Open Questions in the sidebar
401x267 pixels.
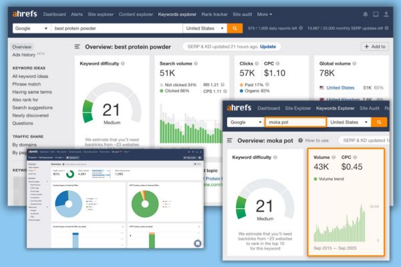tap(23, 123)
